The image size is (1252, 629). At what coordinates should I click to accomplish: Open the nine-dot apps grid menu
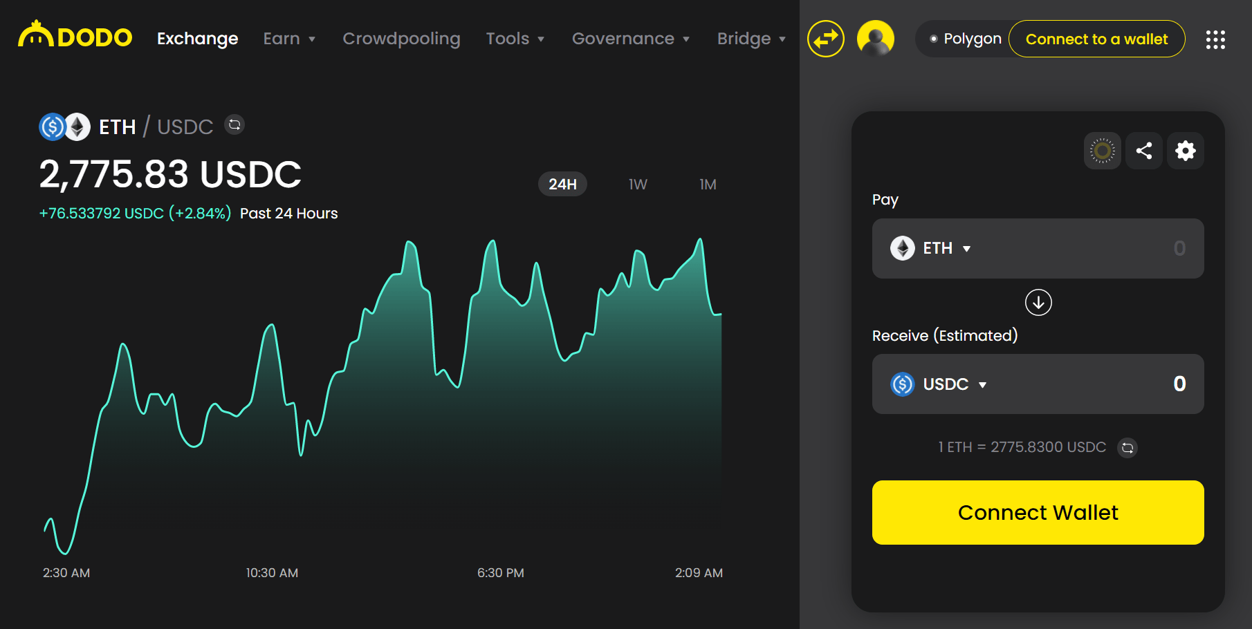tap(1215, 39)
